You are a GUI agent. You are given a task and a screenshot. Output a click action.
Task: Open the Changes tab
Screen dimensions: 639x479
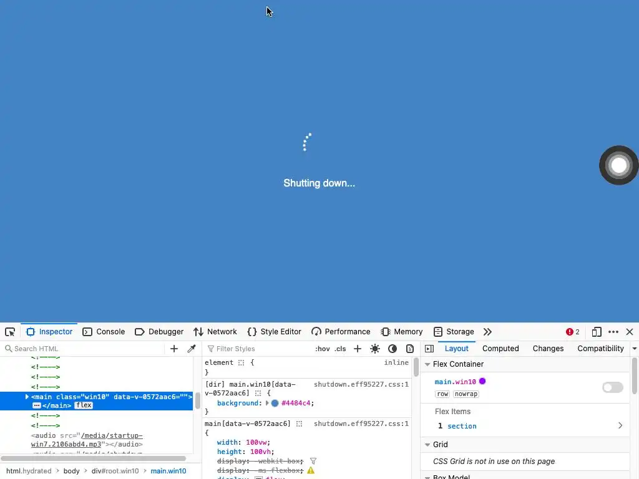[x=548, y=349]
